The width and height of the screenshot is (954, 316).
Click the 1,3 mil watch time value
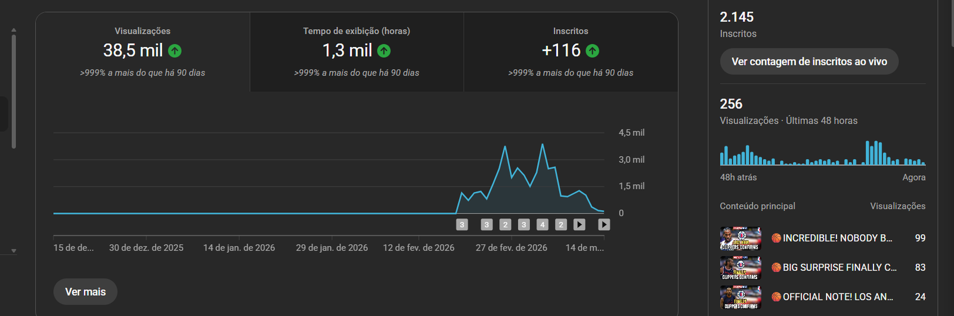tap(347, 51)
